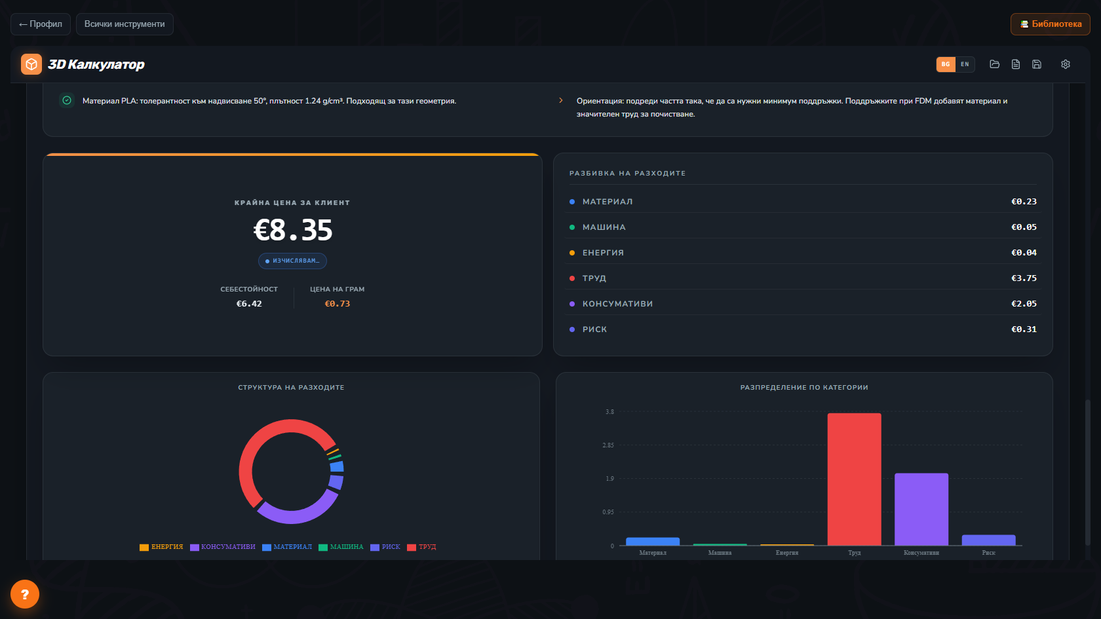Click the orange 3D cube logo
Screen dimensions: 1101x619
pyautogui.click(x=31, y=64)
